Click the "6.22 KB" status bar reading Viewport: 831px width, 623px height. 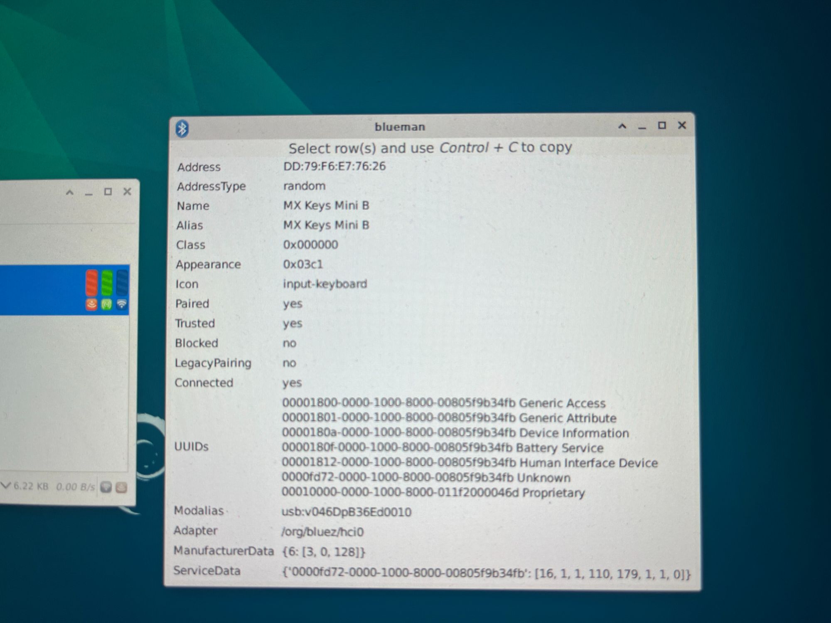coord(31,486)
